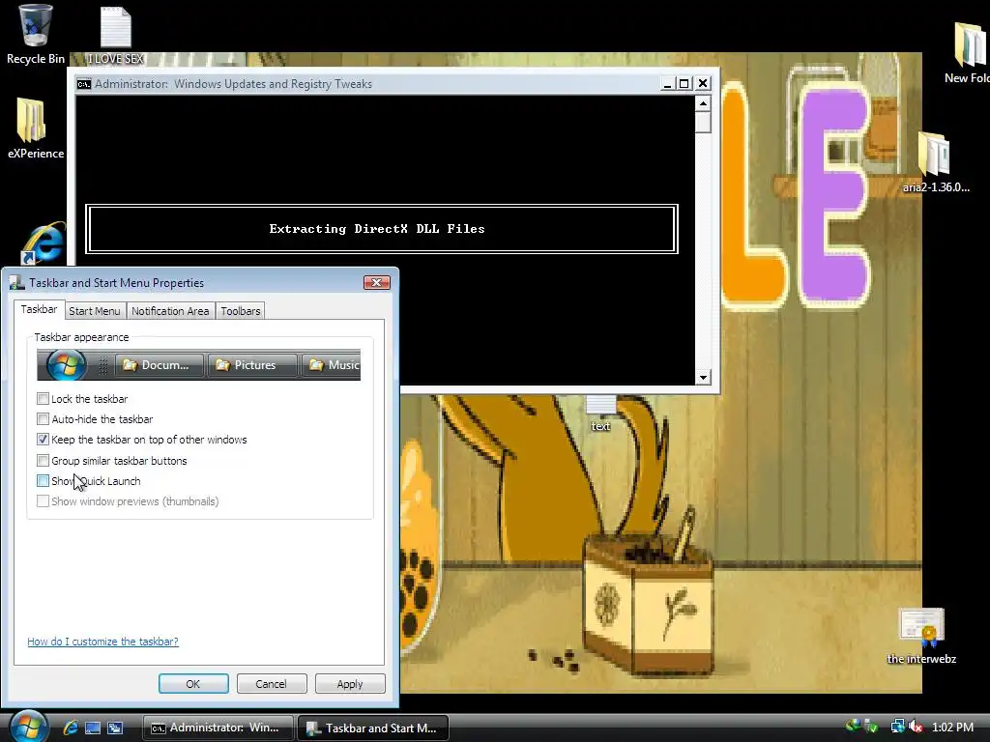Screen dimensions: 990x742
Task: Click the Apply button
Action: point(350,684)
